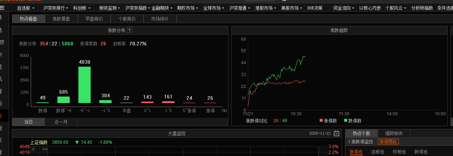
Task: Expand the 沪深京指数 dropdown
Action: pos(138,8)
